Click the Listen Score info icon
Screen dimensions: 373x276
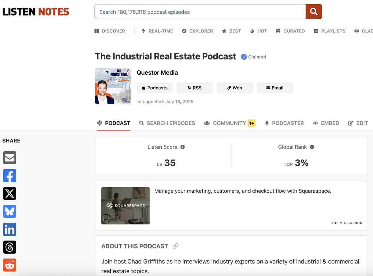[x=182, y=147]
